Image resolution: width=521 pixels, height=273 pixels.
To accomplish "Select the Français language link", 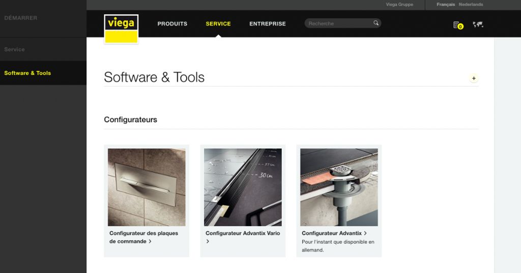I will pos(446,5).
